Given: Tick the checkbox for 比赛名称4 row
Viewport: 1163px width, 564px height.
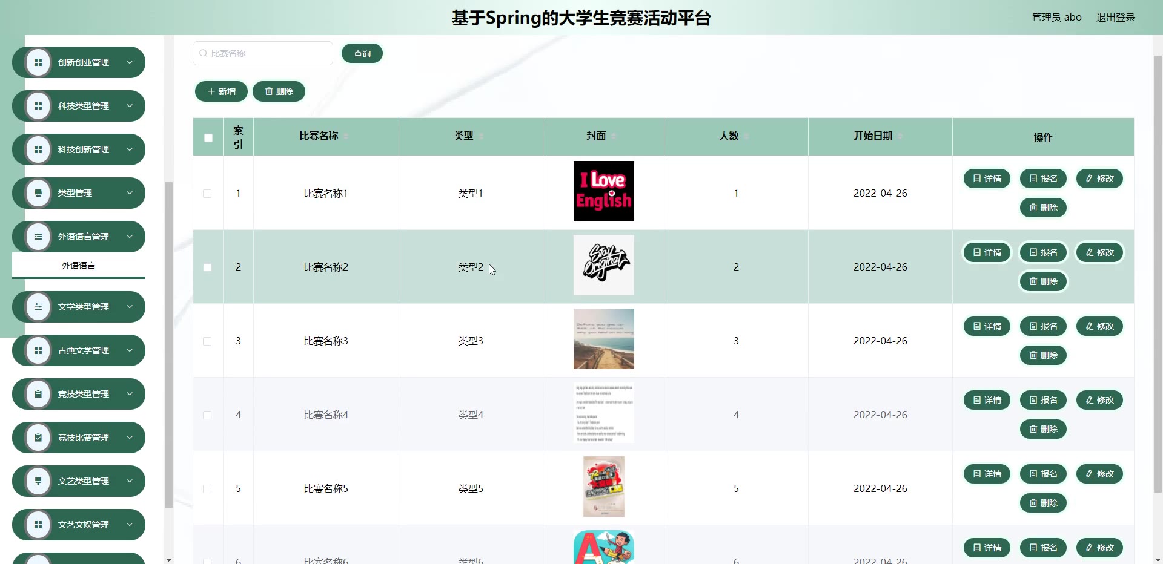Looking at the screenshot, I should tap(207, 415).
